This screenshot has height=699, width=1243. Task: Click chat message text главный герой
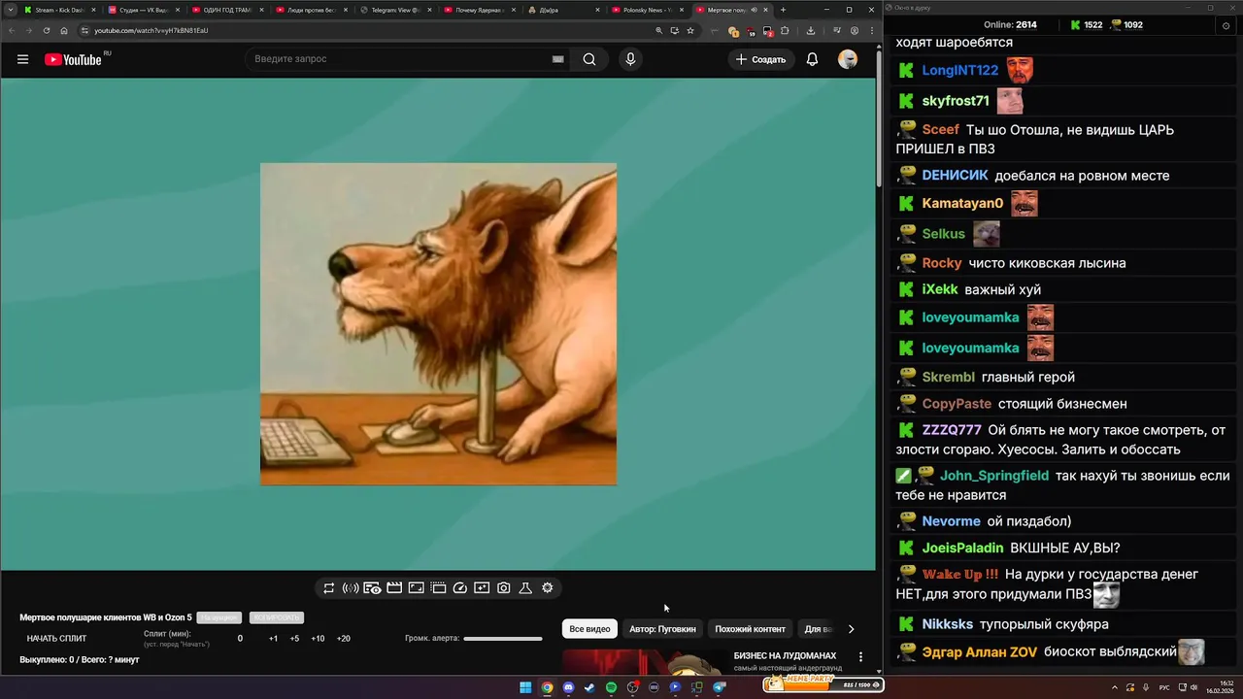pyautogui.click(x=1028, y=378)
